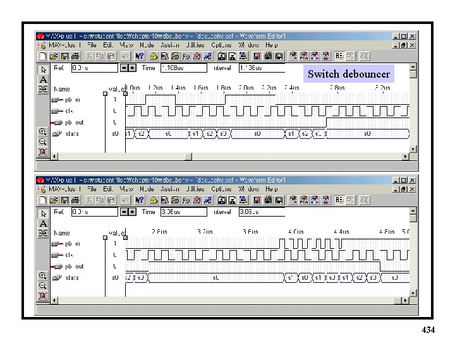Open Node menu in 1.108us window
Viewport: 455px width, 341px height.
click(147, 45)
